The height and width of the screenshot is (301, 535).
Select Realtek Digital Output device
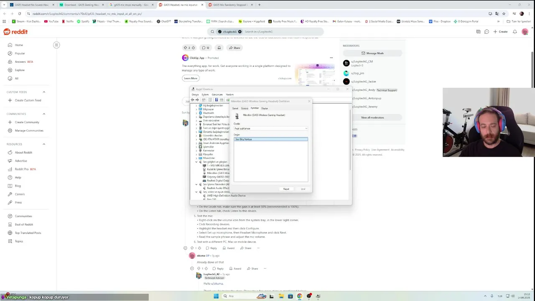(218, 181)
